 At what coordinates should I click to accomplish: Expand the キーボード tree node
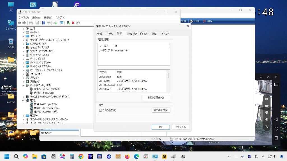(x=23, y=32)
